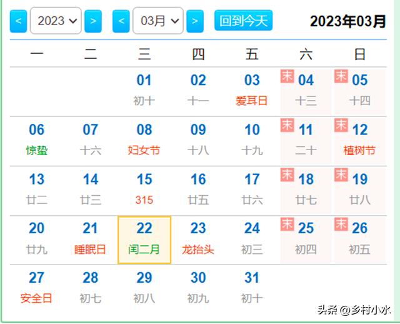Select March 03 爱耳日

tap(252, 90)
